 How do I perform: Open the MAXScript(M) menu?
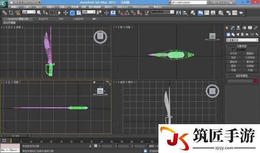coord(141,7)
